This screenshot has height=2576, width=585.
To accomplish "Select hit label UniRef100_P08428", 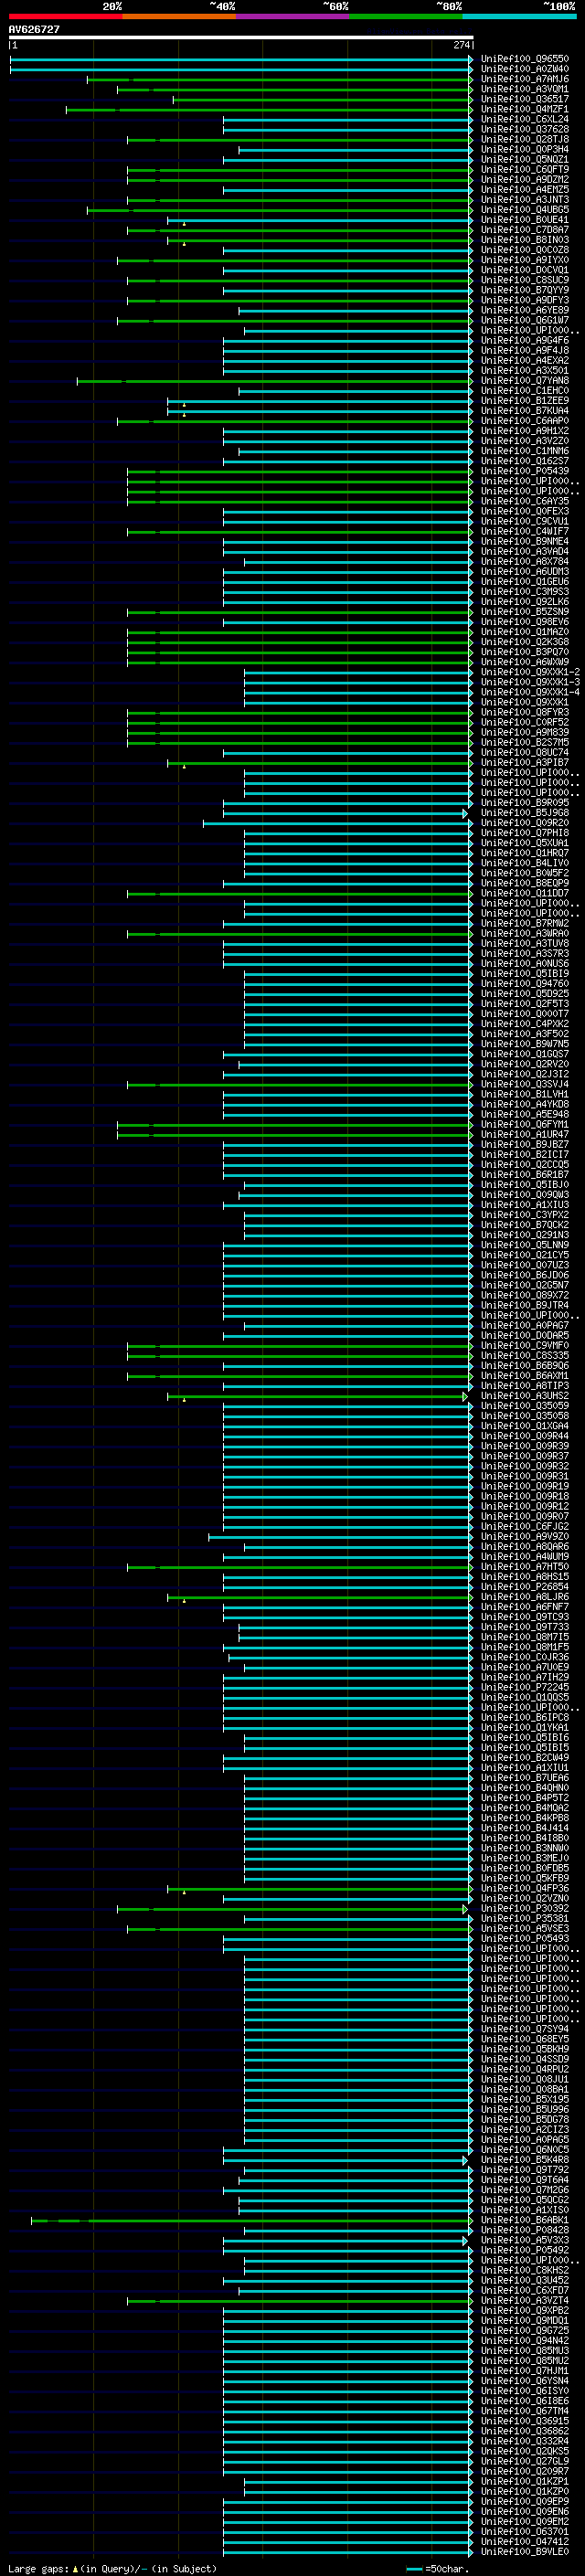I will [524, 2230].
